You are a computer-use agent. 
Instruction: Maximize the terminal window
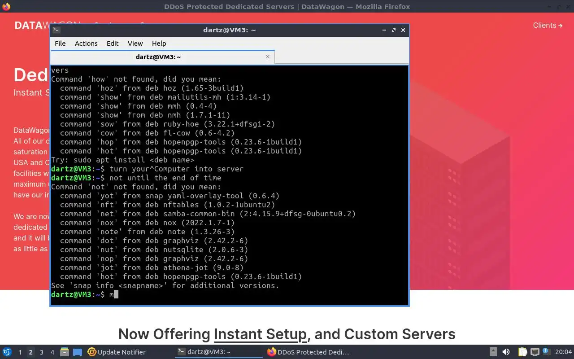point(394,30)
